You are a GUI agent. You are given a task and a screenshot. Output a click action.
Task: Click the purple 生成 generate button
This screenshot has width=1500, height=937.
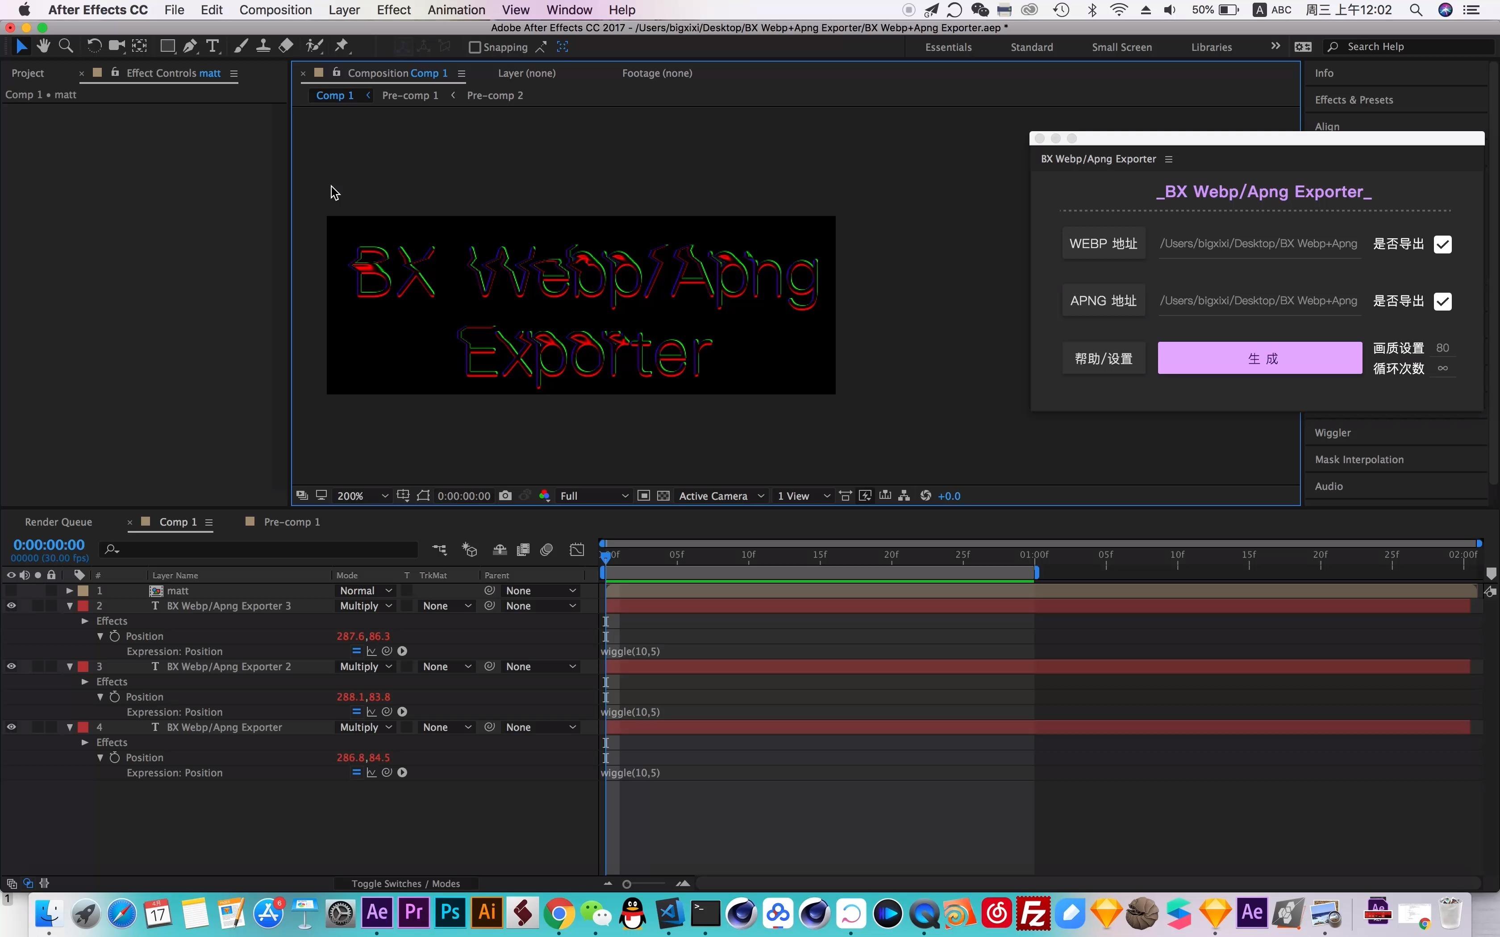(x=1259, y=358)
